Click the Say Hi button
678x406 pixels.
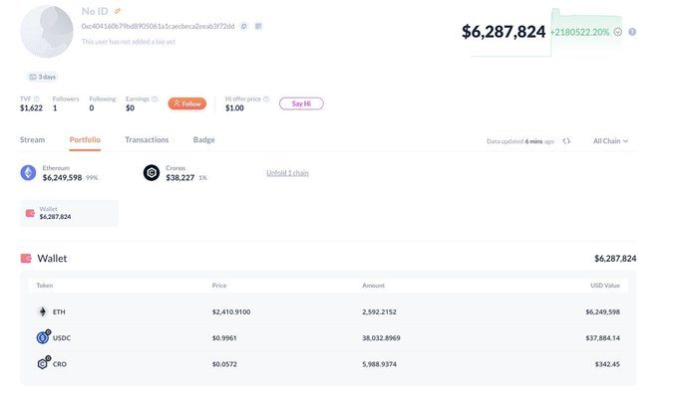[301, 103]
